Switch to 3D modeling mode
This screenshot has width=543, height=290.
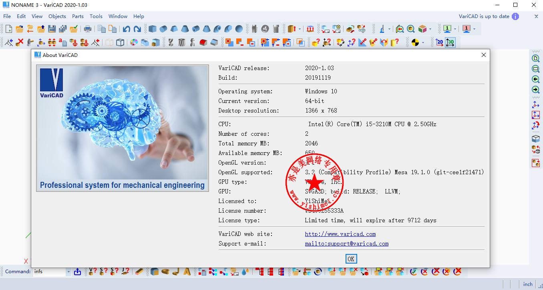[x=450, y=42]
